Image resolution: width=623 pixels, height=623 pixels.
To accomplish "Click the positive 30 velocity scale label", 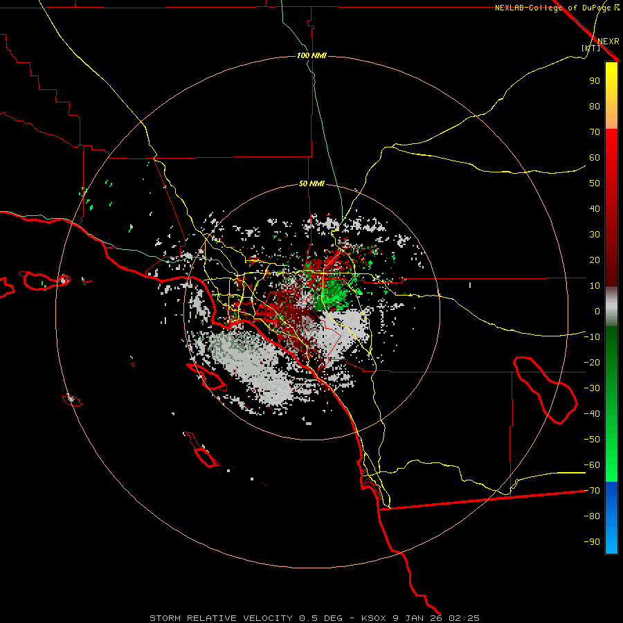I will click(595, 235).
